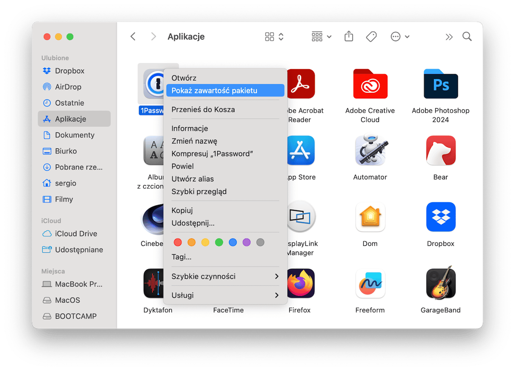This screenshot has width=515, height=371.
Task: Choose Otwórz from the context menu
Action: (x=225, y=78)
